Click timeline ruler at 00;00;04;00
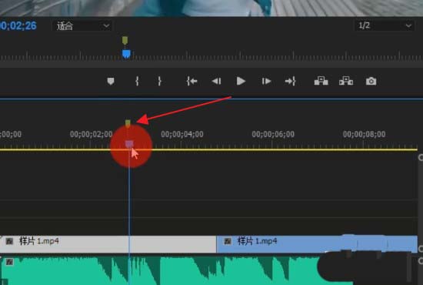Screen dimensions: 423x285 (x=182, y=134)
